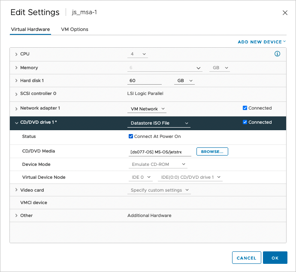Expand the Memory settings row
Viewport: 296px width, 272px height.
point(16,68)
